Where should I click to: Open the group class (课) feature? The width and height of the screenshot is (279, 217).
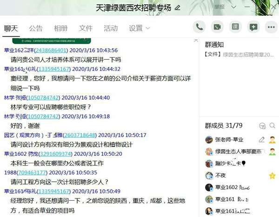click(235, 27)
